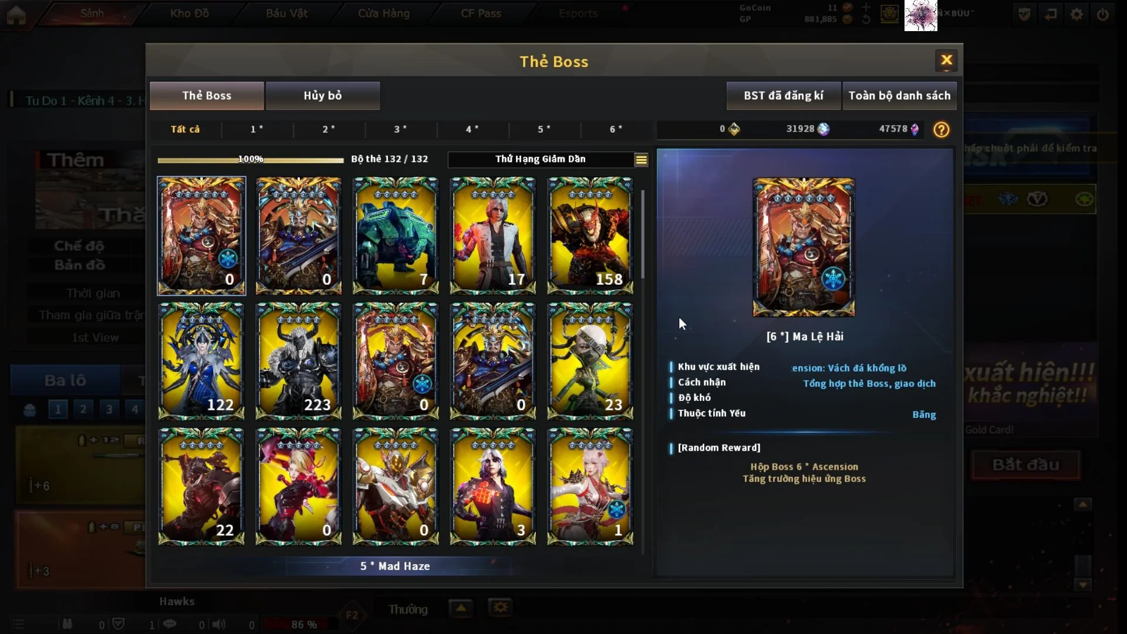The image size is (1127, 634).
Task: Filter cards by 3 star
Action: (x=400, y=129)
